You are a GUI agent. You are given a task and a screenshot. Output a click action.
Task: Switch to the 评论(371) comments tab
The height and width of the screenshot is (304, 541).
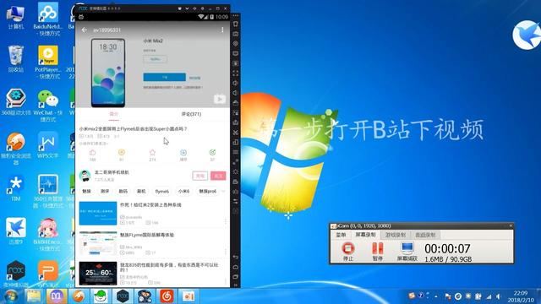click(191, 114)
